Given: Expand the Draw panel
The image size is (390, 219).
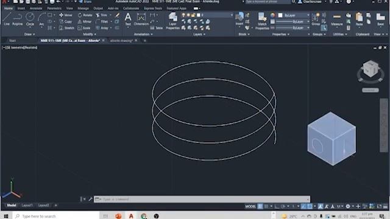Looking at the screenshot, I should click(x=30, y=34).
